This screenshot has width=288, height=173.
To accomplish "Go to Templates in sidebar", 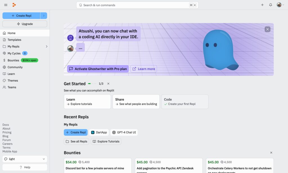I will (x=14, y=40).
